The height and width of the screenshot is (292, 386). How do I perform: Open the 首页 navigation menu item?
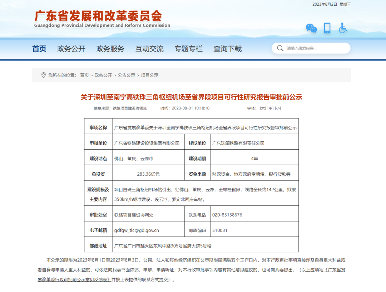[x=39, y=49]
